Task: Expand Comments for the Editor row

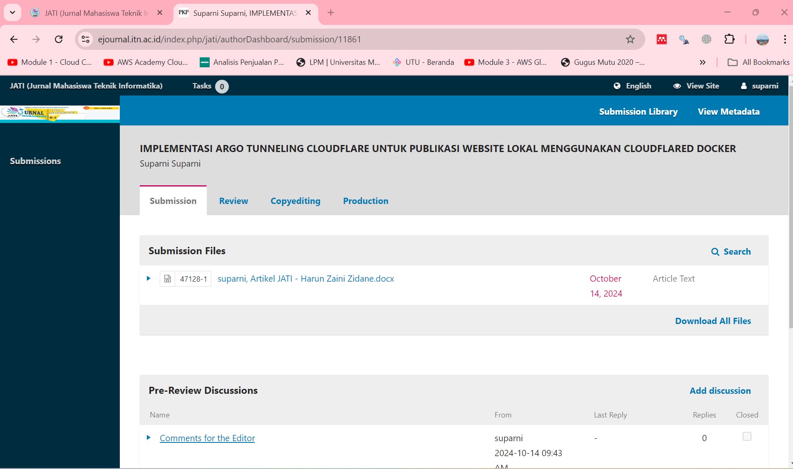Action: 149,437
